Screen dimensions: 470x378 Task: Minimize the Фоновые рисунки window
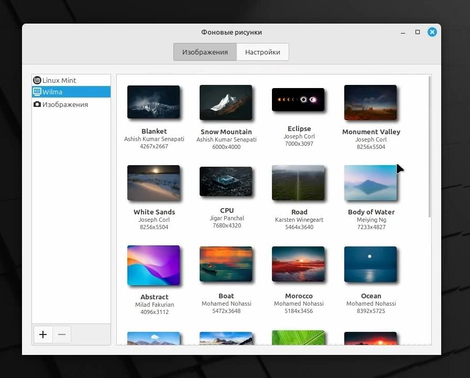403,32
